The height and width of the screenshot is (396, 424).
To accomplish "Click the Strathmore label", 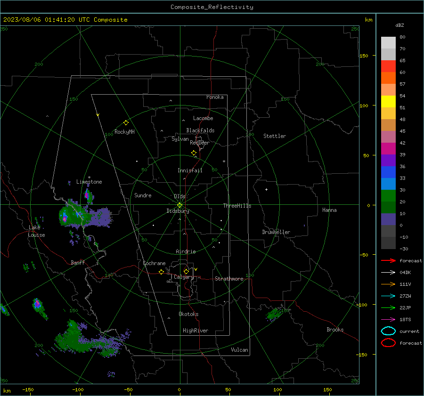I will [229, 279].
